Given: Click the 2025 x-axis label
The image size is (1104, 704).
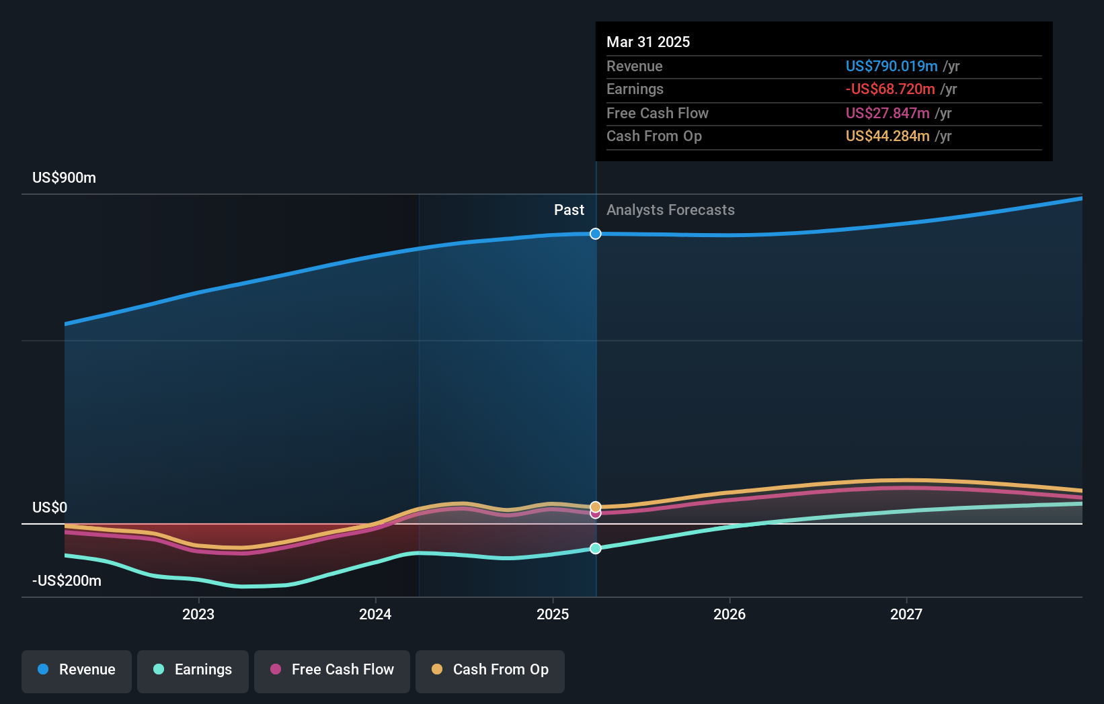Looking at the screenshot, I should (x=553, y=614).
